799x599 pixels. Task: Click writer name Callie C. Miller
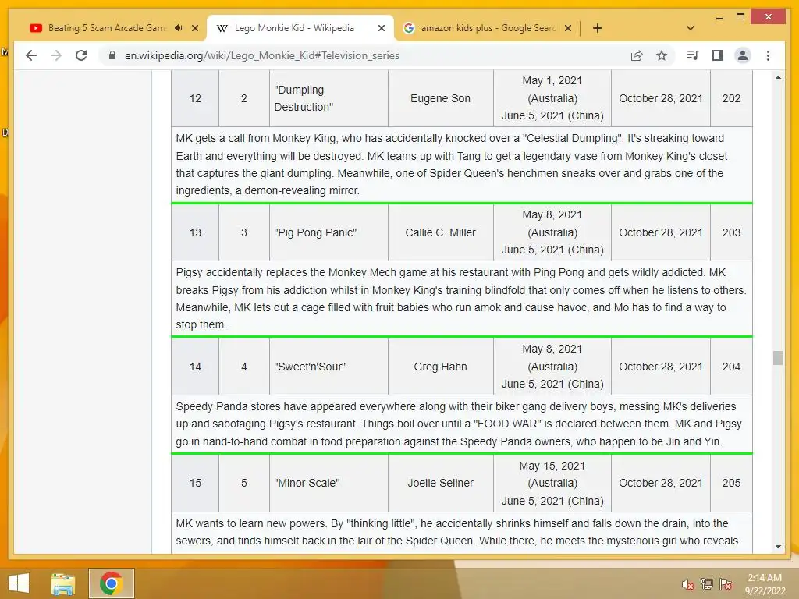440,232
